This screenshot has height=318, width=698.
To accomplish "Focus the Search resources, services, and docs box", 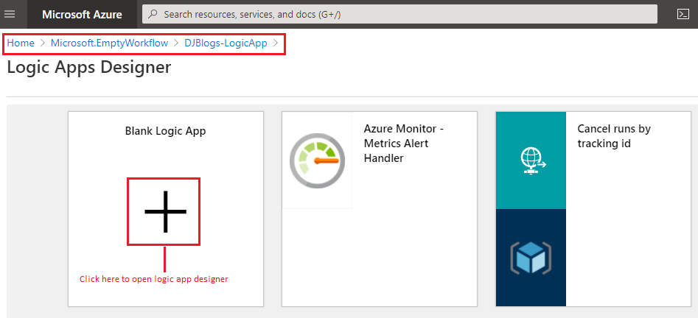I will pyautogui.click(x=399, y=14).
